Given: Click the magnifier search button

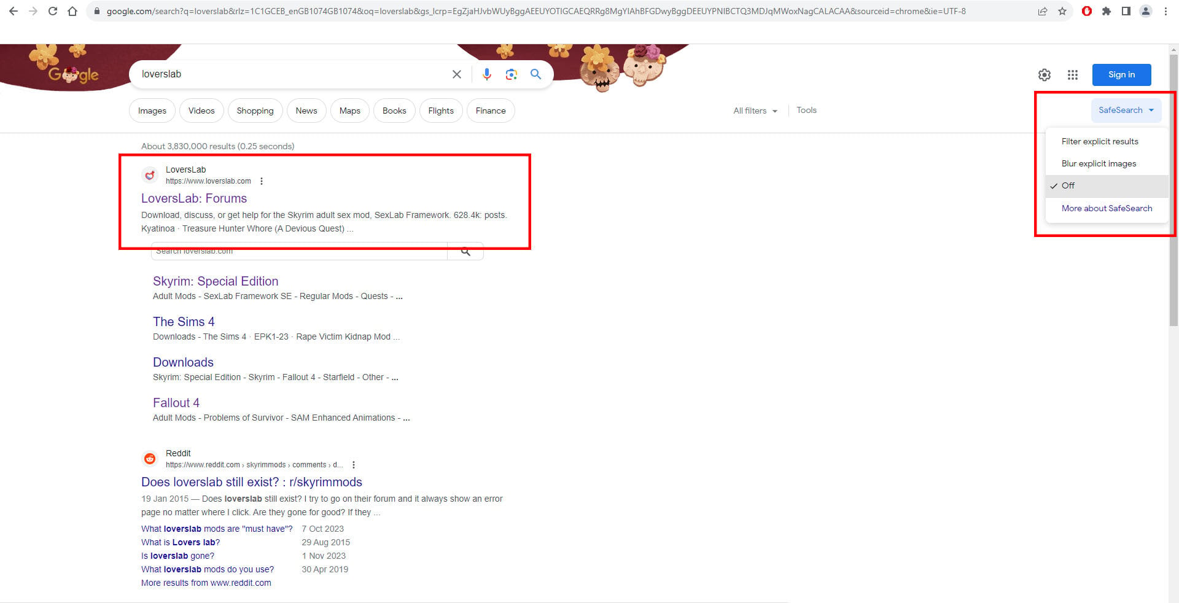Looking at the screenshot, I should (x=535, y=74).
